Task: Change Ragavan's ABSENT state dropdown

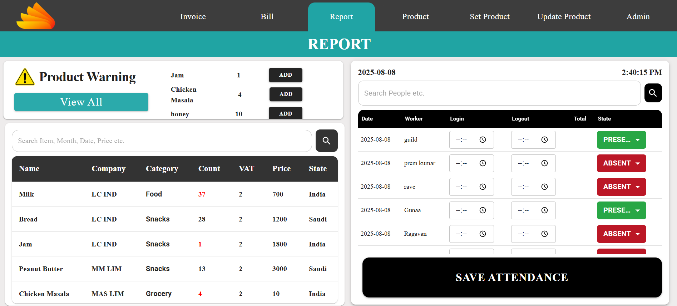Action: pyautogui.click(x=621, y=234)
